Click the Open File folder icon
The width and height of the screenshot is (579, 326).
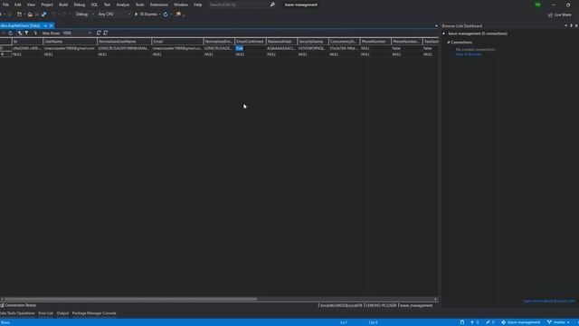point(30,14)
